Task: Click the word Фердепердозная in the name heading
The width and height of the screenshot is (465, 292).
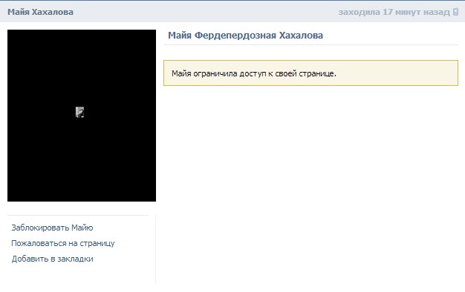Action: (235, 36)
